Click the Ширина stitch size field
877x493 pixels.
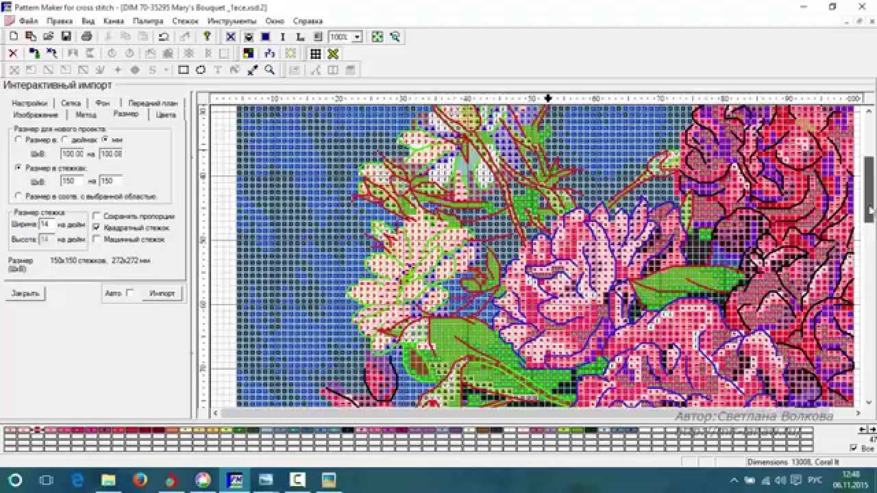coord(47,224)
